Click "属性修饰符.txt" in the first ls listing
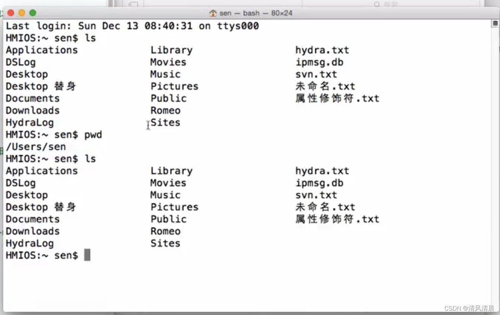The width and height of the screenshot is (500, 315). [x=337, y=98]
